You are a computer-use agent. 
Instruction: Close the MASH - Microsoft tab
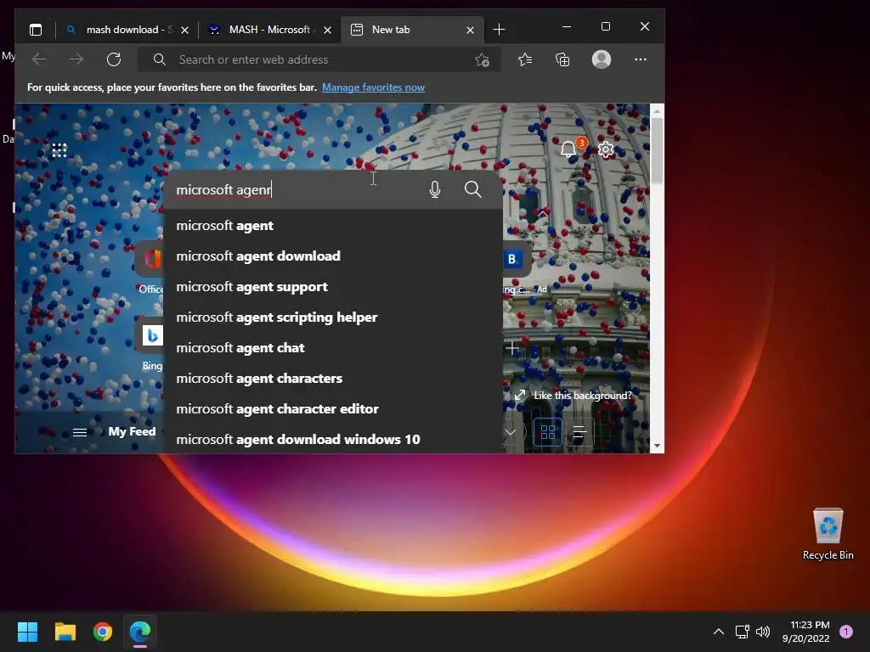click(327, 30)
